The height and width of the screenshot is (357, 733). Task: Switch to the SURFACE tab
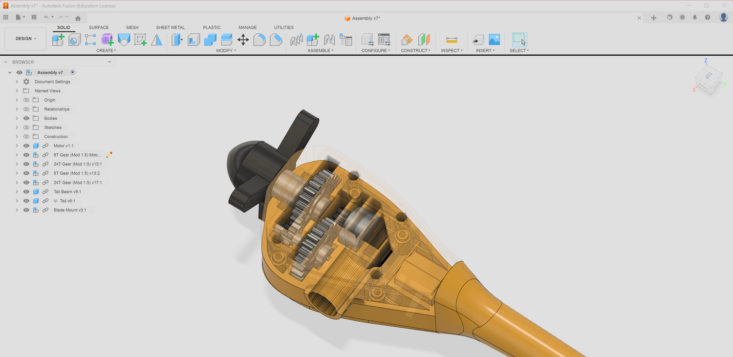coord(99,27)
